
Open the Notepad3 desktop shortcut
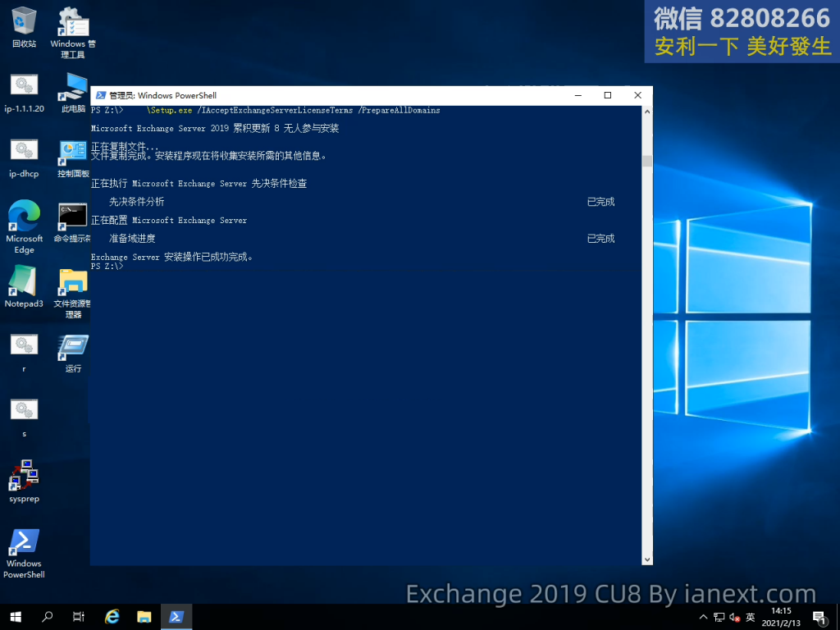tap(24, 283)
